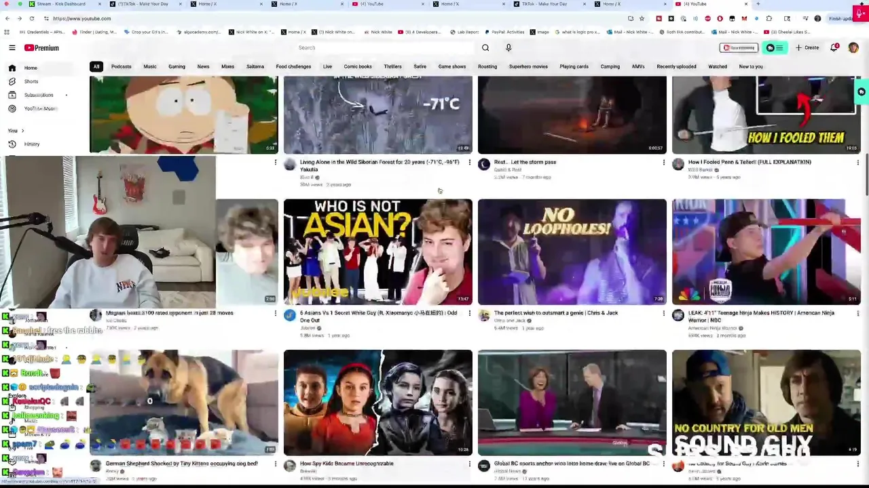
Task: Select the Comic books chip
Action: click(x=358, y=66)
